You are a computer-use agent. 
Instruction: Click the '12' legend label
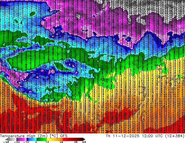pyautogui.click(x=47, y=142)
